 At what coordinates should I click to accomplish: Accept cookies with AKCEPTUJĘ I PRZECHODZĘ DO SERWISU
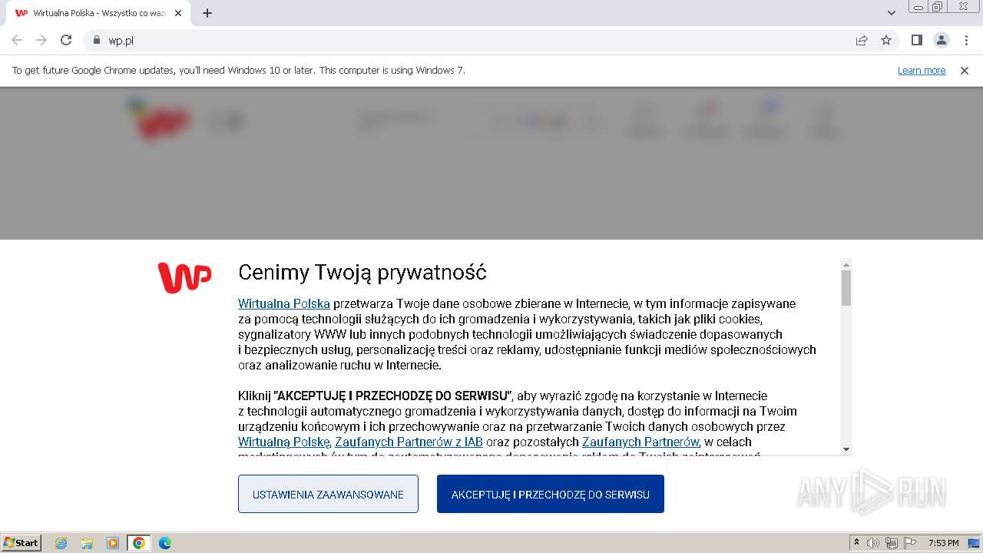tap(550, 494)
